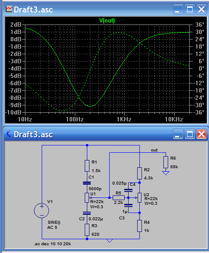This screenshot has width=209, height=253.
Task: Select the V1 voltage source symbol
Action: point(42,210)
